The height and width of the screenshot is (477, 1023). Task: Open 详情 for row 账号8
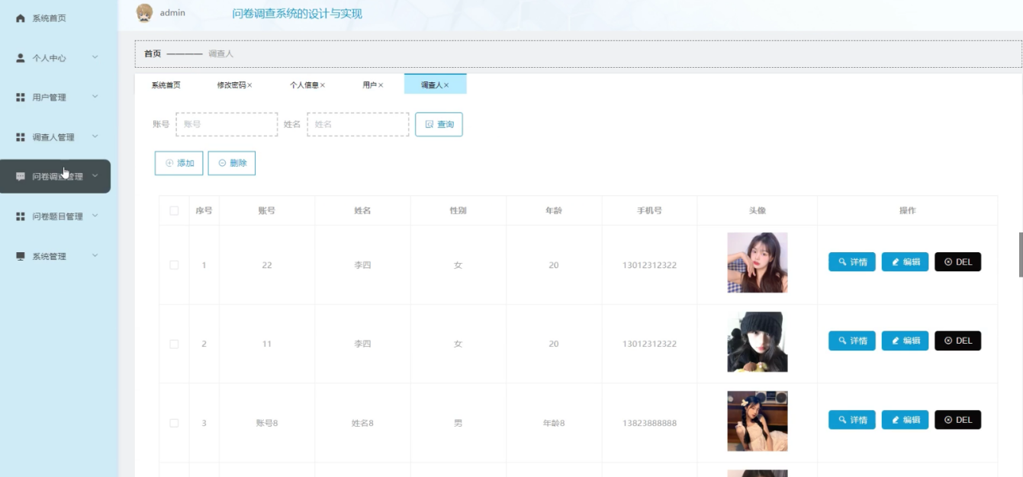coord(852,420)
